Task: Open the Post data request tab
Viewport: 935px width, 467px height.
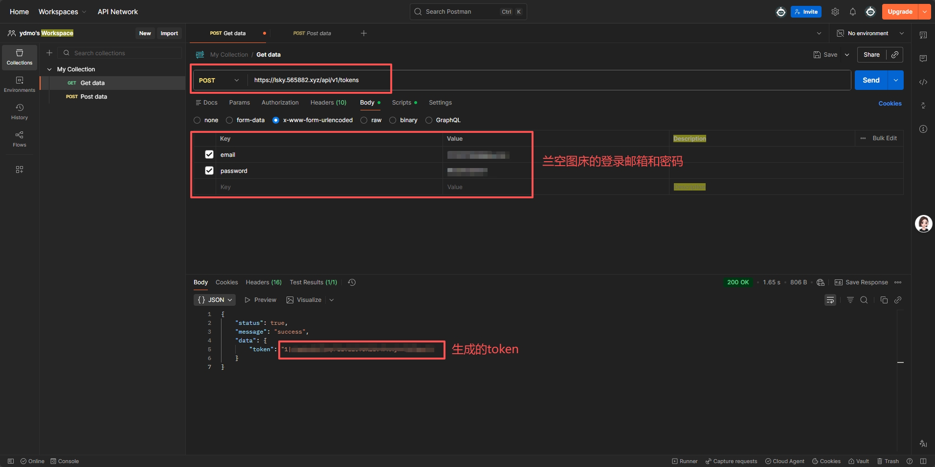Action: pos(312,33)
